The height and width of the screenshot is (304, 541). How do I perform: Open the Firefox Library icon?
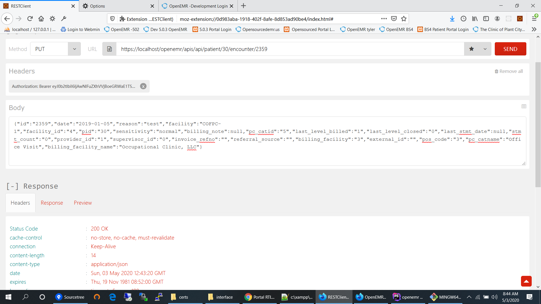click(x=475, y=19)
